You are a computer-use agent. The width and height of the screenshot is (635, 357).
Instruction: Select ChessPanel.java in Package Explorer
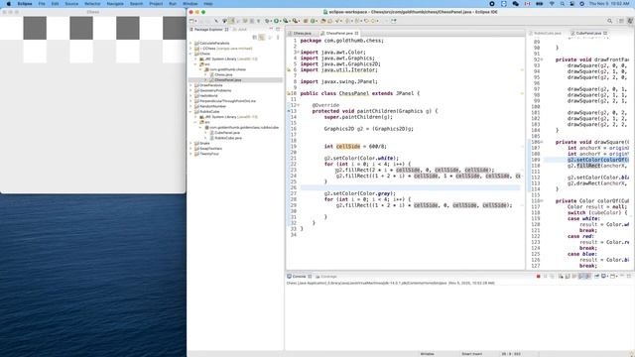(x=227, y=80)
